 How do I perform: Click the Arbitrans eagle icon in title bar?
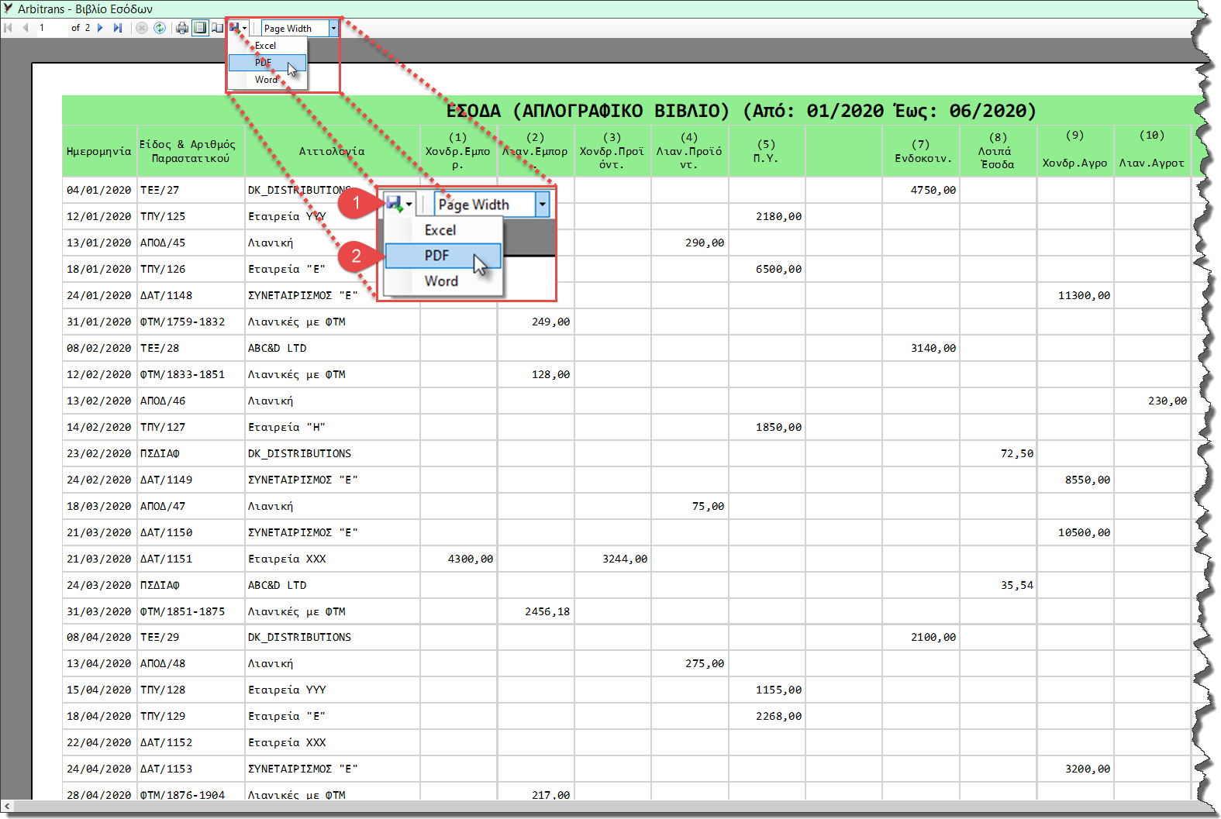[8, 9]
